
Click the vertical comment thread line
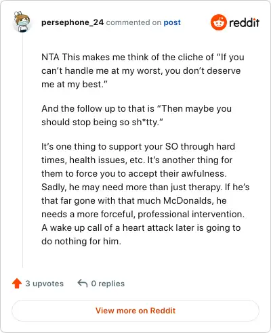(x=22, y=150)
